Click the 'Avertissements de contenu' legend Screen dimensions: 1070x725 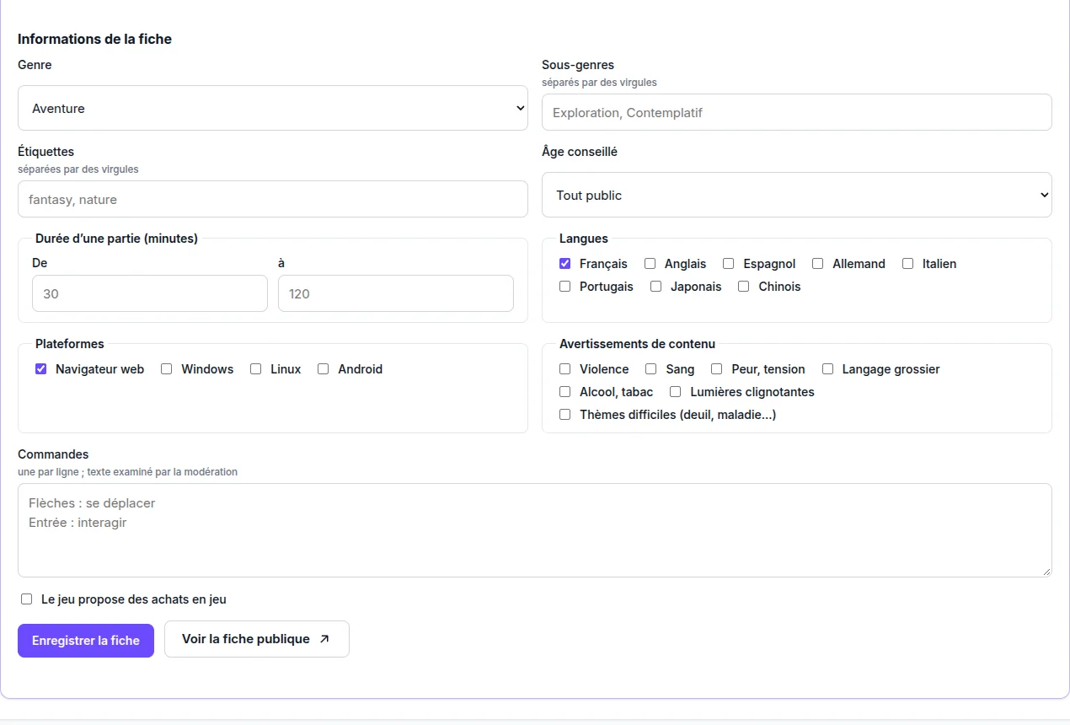click(x=637, y=344)
